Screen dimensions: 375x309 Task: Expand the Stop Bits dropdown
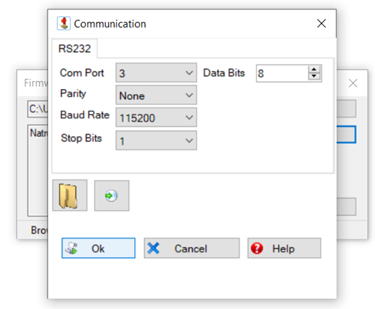coord(156,140)
